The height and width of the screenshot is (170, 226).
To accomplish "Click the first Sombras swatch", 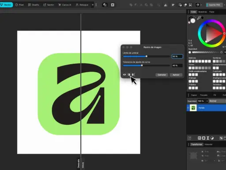I will click(x=214, y=61).
